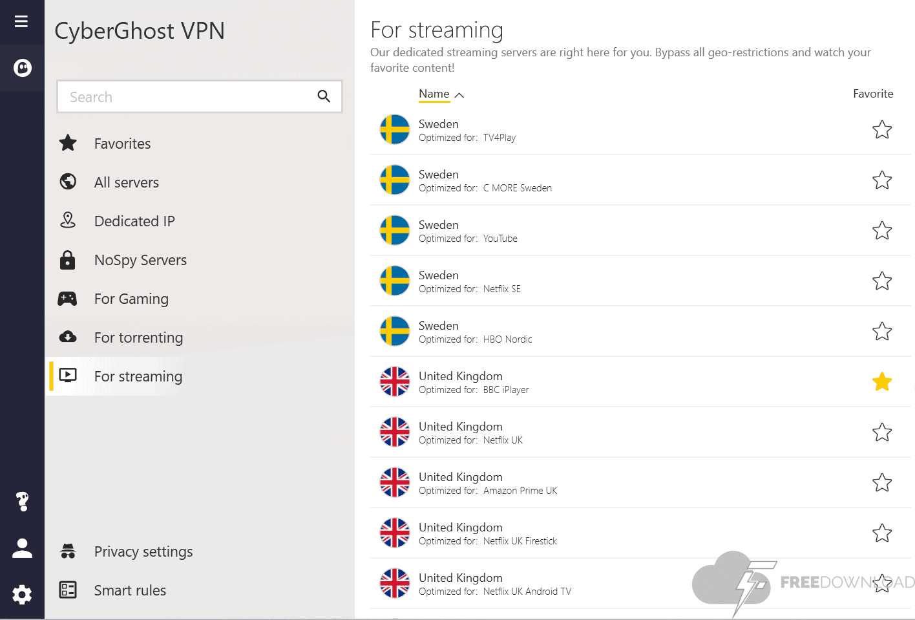Open the For Gaming section

tap(131, 299)
